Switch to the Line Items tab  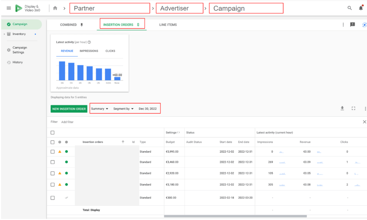[x=168, y=25]
